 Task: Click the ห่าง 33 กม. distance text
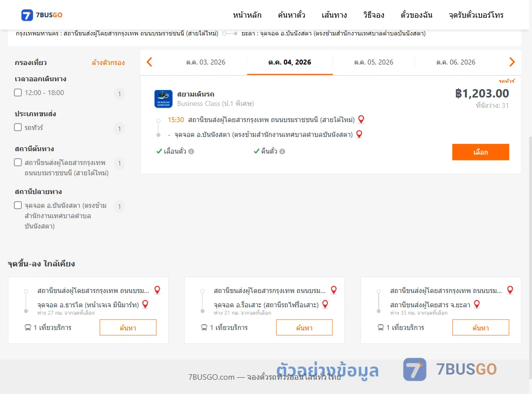tap(419, 313)
